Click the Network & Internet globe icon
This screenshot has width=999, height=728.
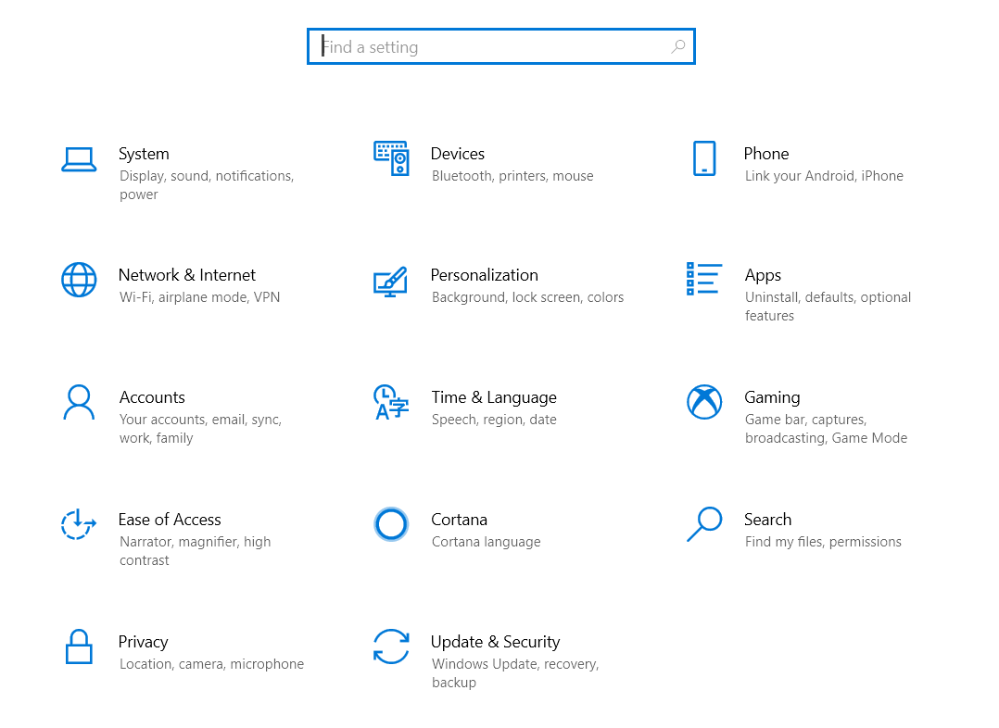coord(79,280)
